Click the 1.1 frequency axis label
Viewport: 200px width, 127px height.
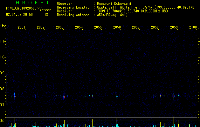point(3,41)
